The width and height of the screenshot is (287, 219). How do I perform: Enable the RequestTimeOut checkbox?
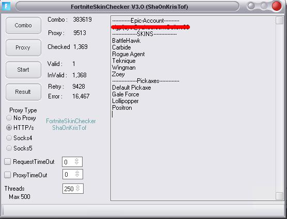pos(8,161)
